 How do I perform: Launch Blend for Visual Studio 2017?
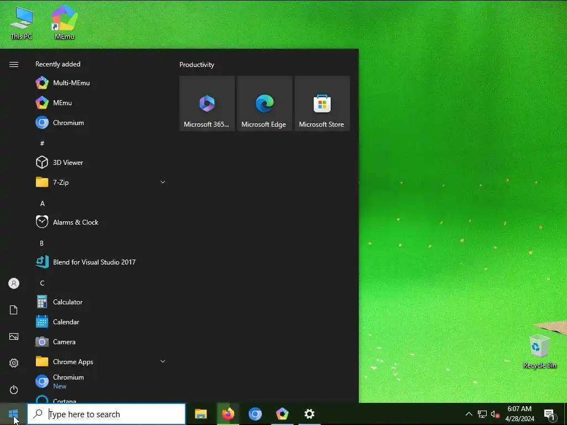coord(101,262)
